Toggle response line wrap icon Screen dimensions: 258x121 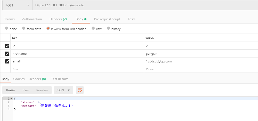pyautogui.click(x=80, y=90)
